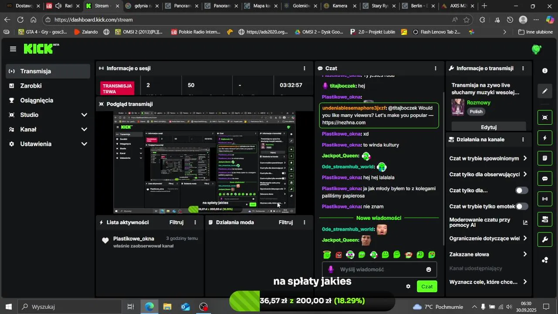Open Zakazane słowa settings
The width and height of the screenshot is (558, 314).
click(488, 254)
